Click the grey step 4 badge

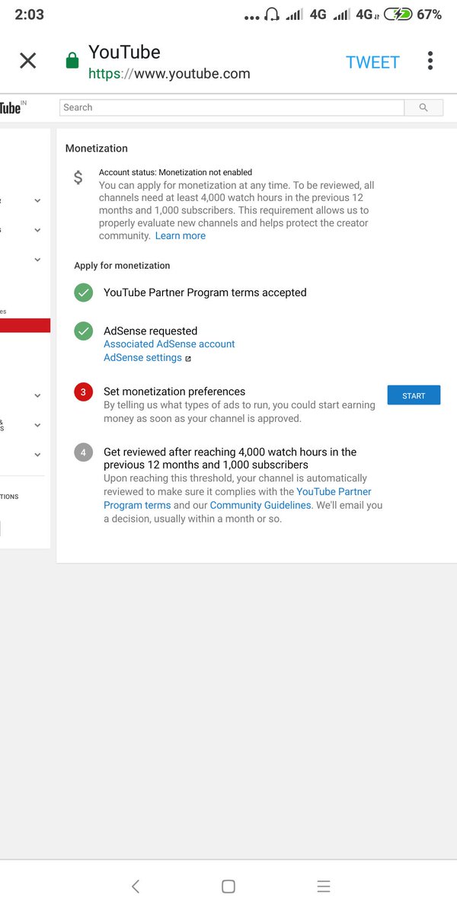point(83,452)
